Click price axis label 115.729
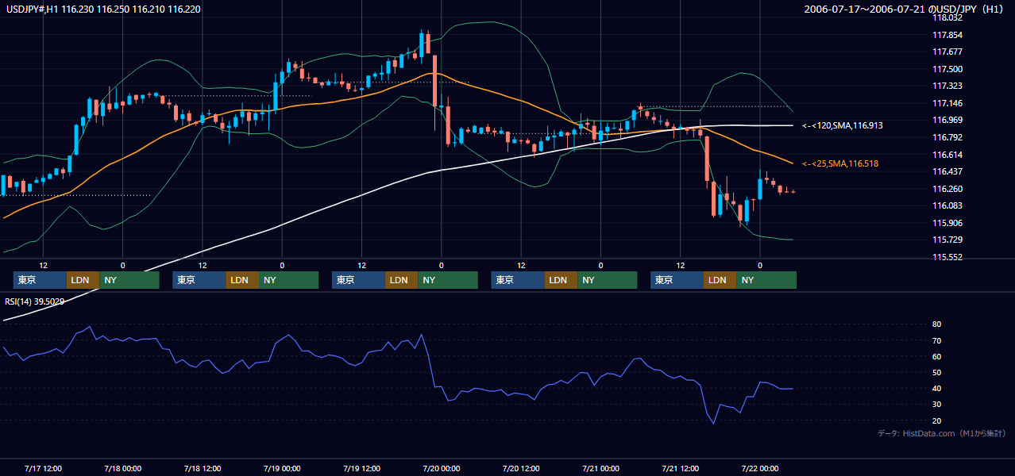This screenshot has width=1015, height=476. click(x=948, y=240)
